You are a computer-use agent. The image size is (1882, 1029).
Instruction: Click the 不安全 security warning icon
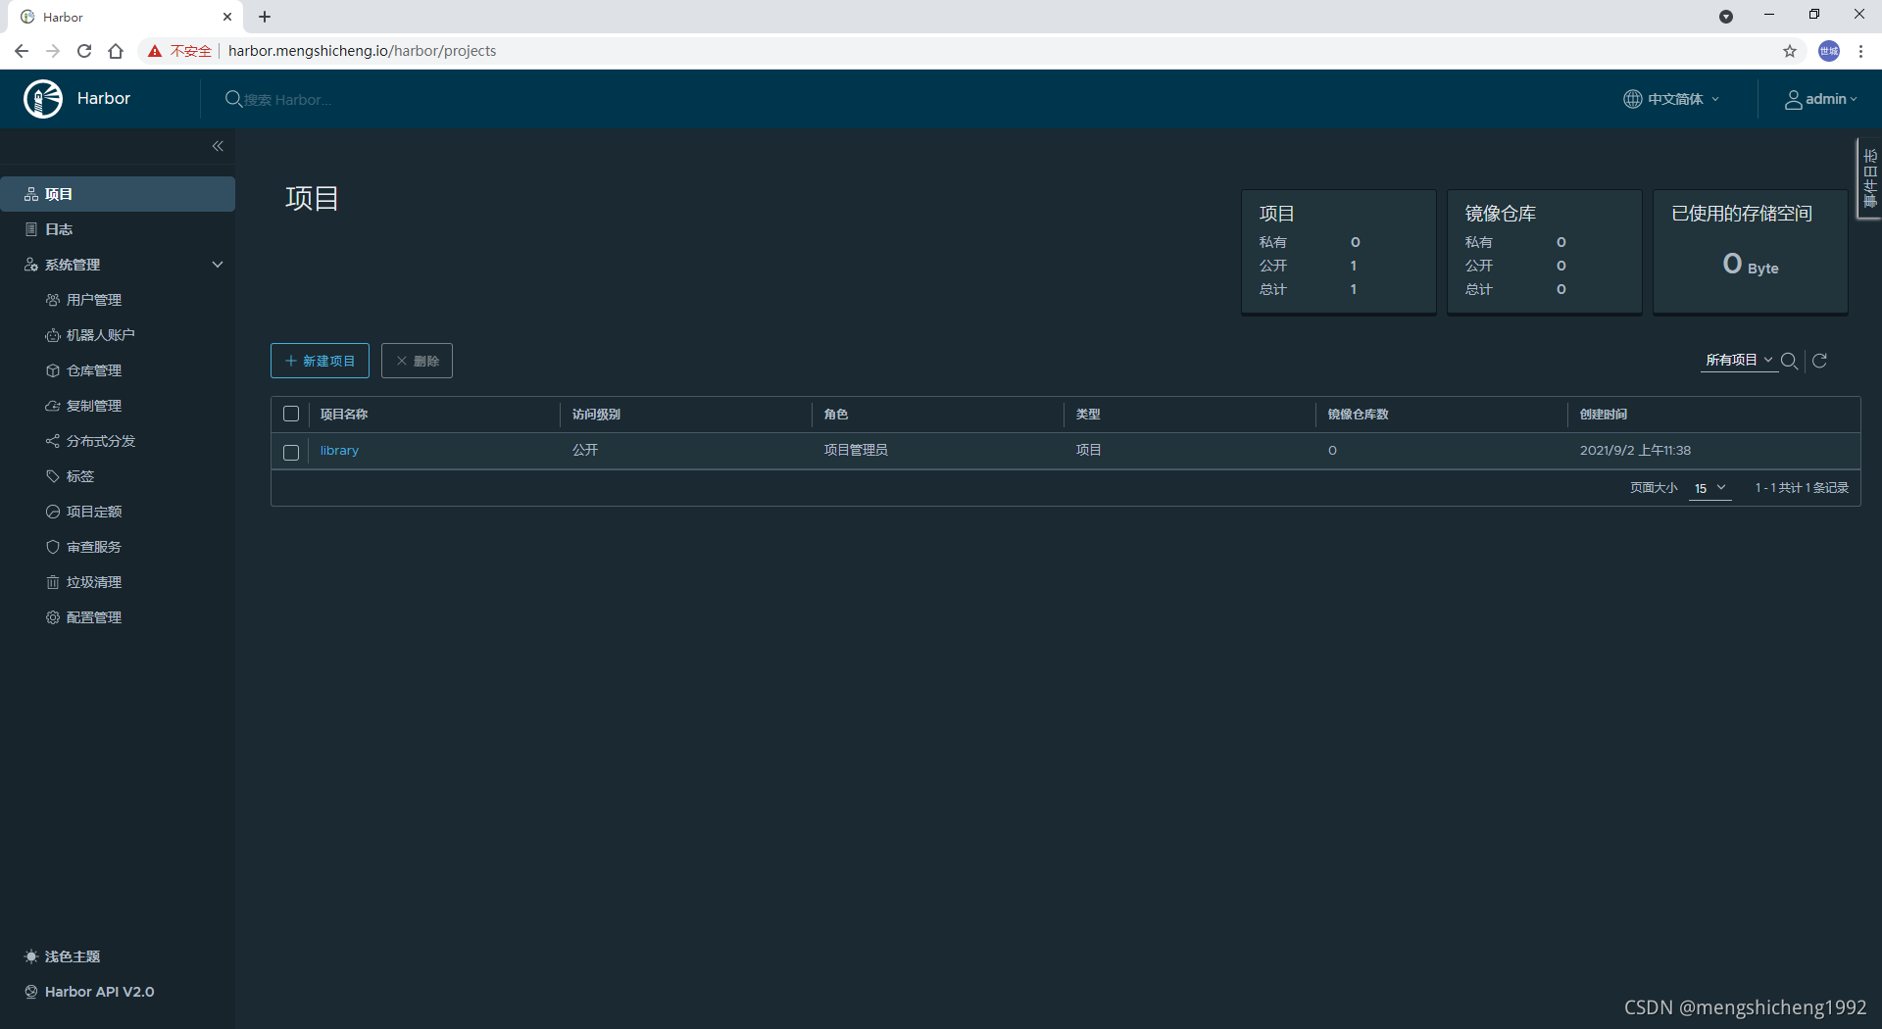coord(155,51)
